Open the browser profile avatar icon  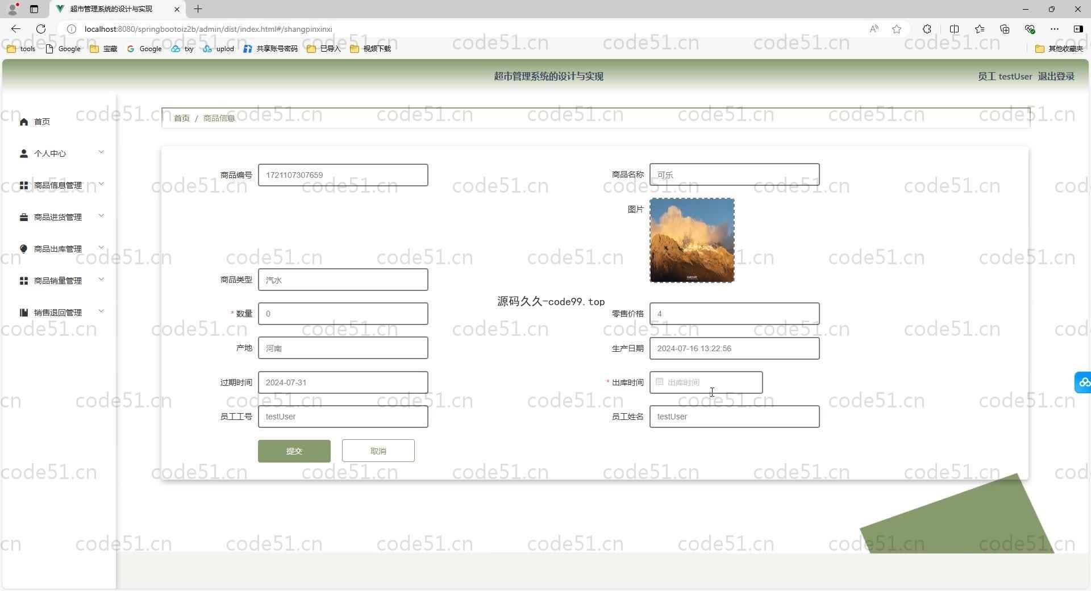tap(13, 9)
